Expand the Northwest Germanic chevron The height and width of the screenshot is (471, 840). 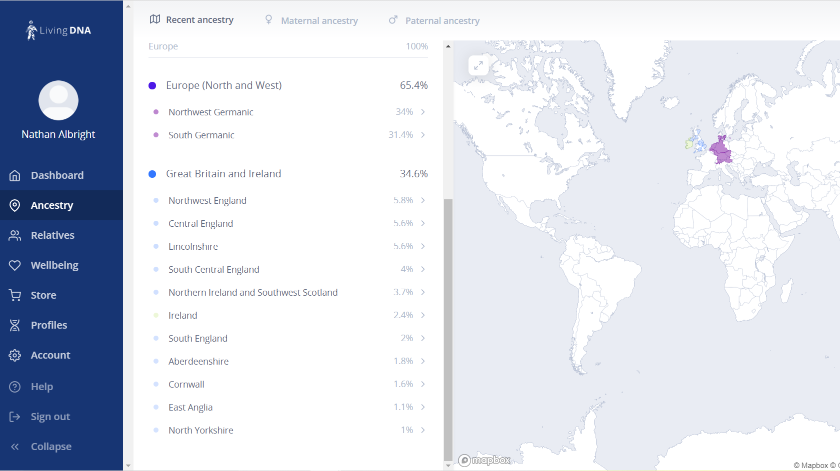pos(423,112)
